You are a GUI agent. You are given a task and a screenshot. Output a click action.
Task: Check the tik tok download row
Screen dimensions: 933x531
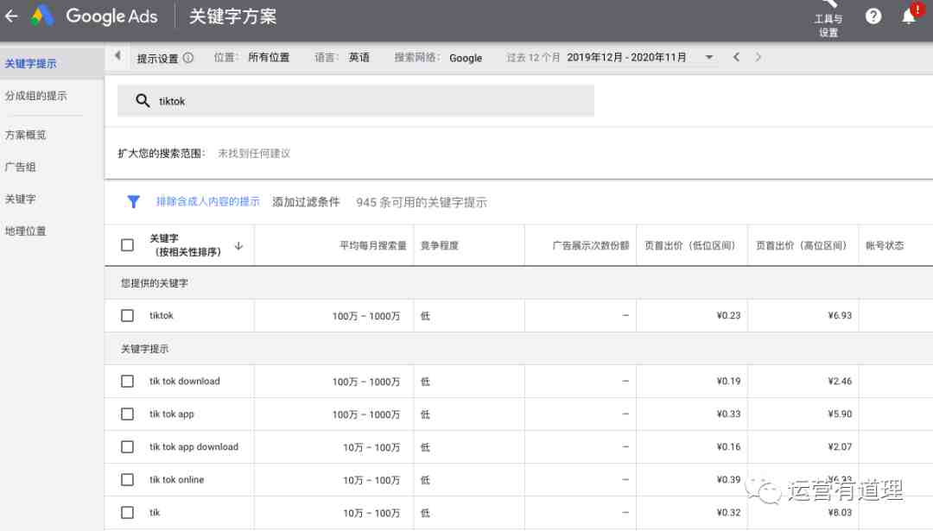[127, 381]
